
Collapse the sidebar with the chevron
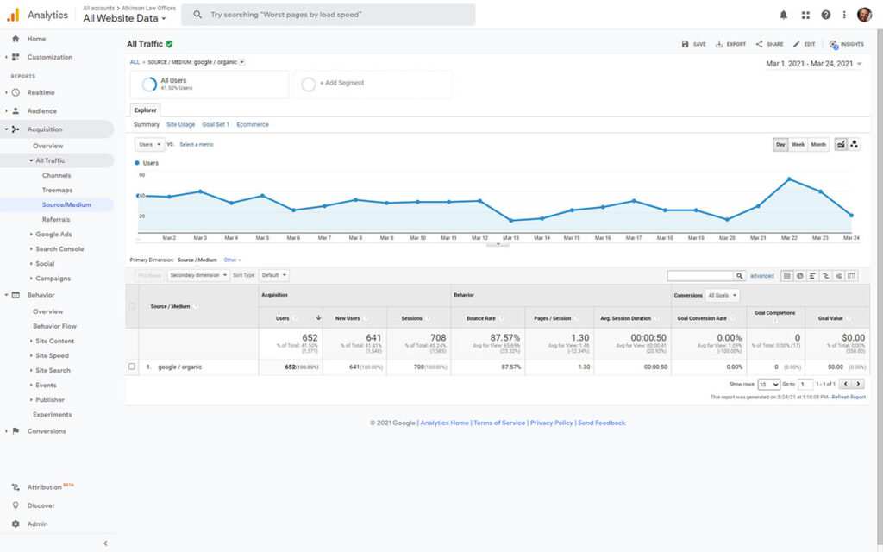[x=105, y=543]
